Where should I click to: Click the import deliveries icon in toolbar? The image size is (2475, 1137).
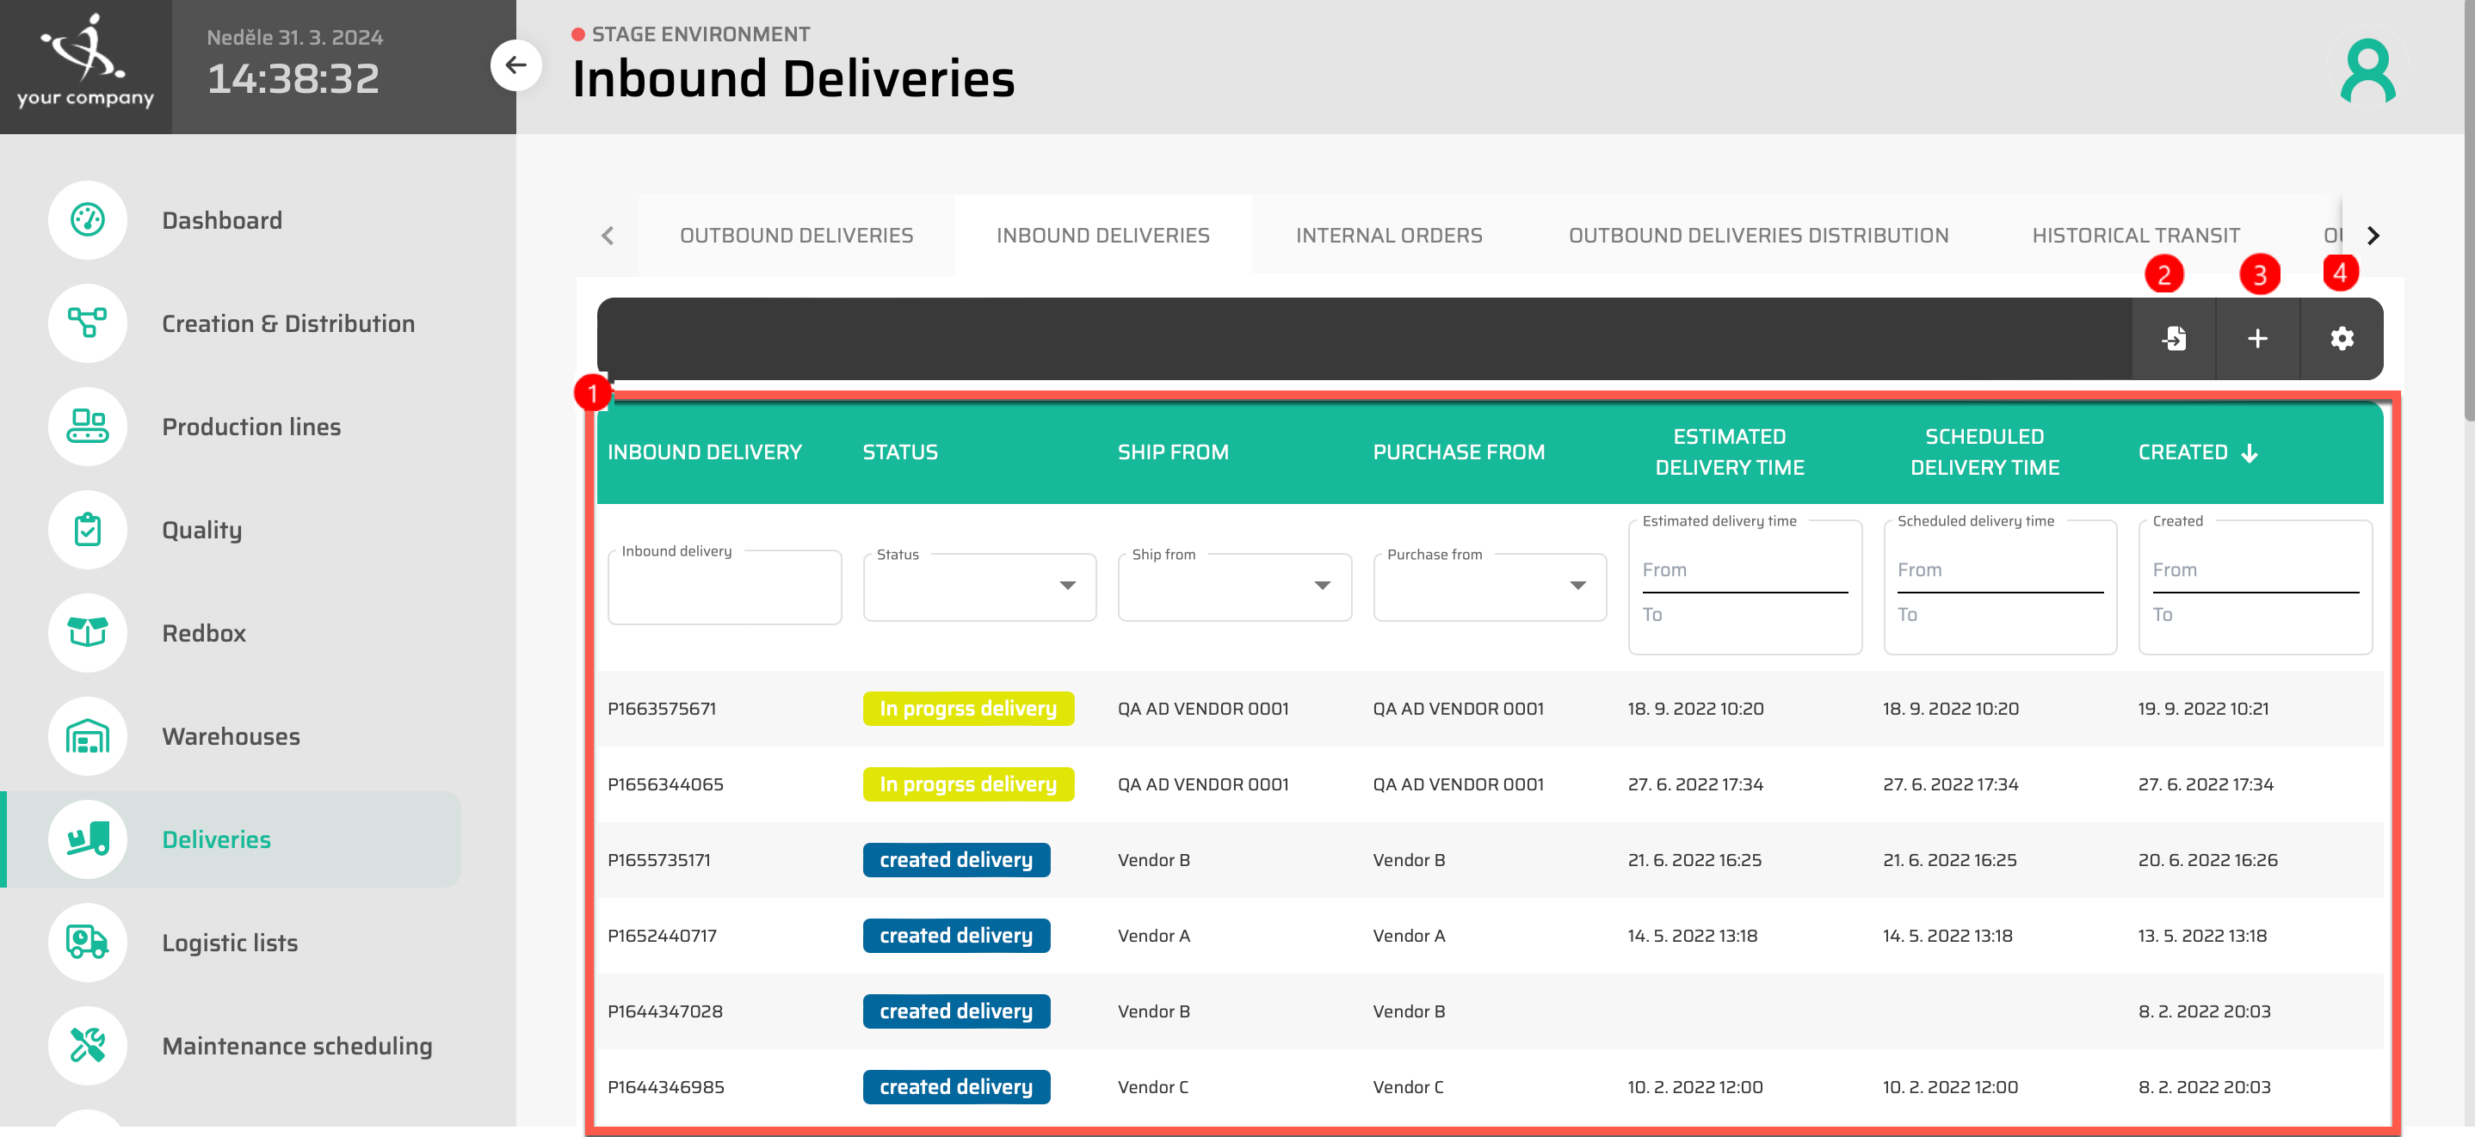[x=2175, y=339]
